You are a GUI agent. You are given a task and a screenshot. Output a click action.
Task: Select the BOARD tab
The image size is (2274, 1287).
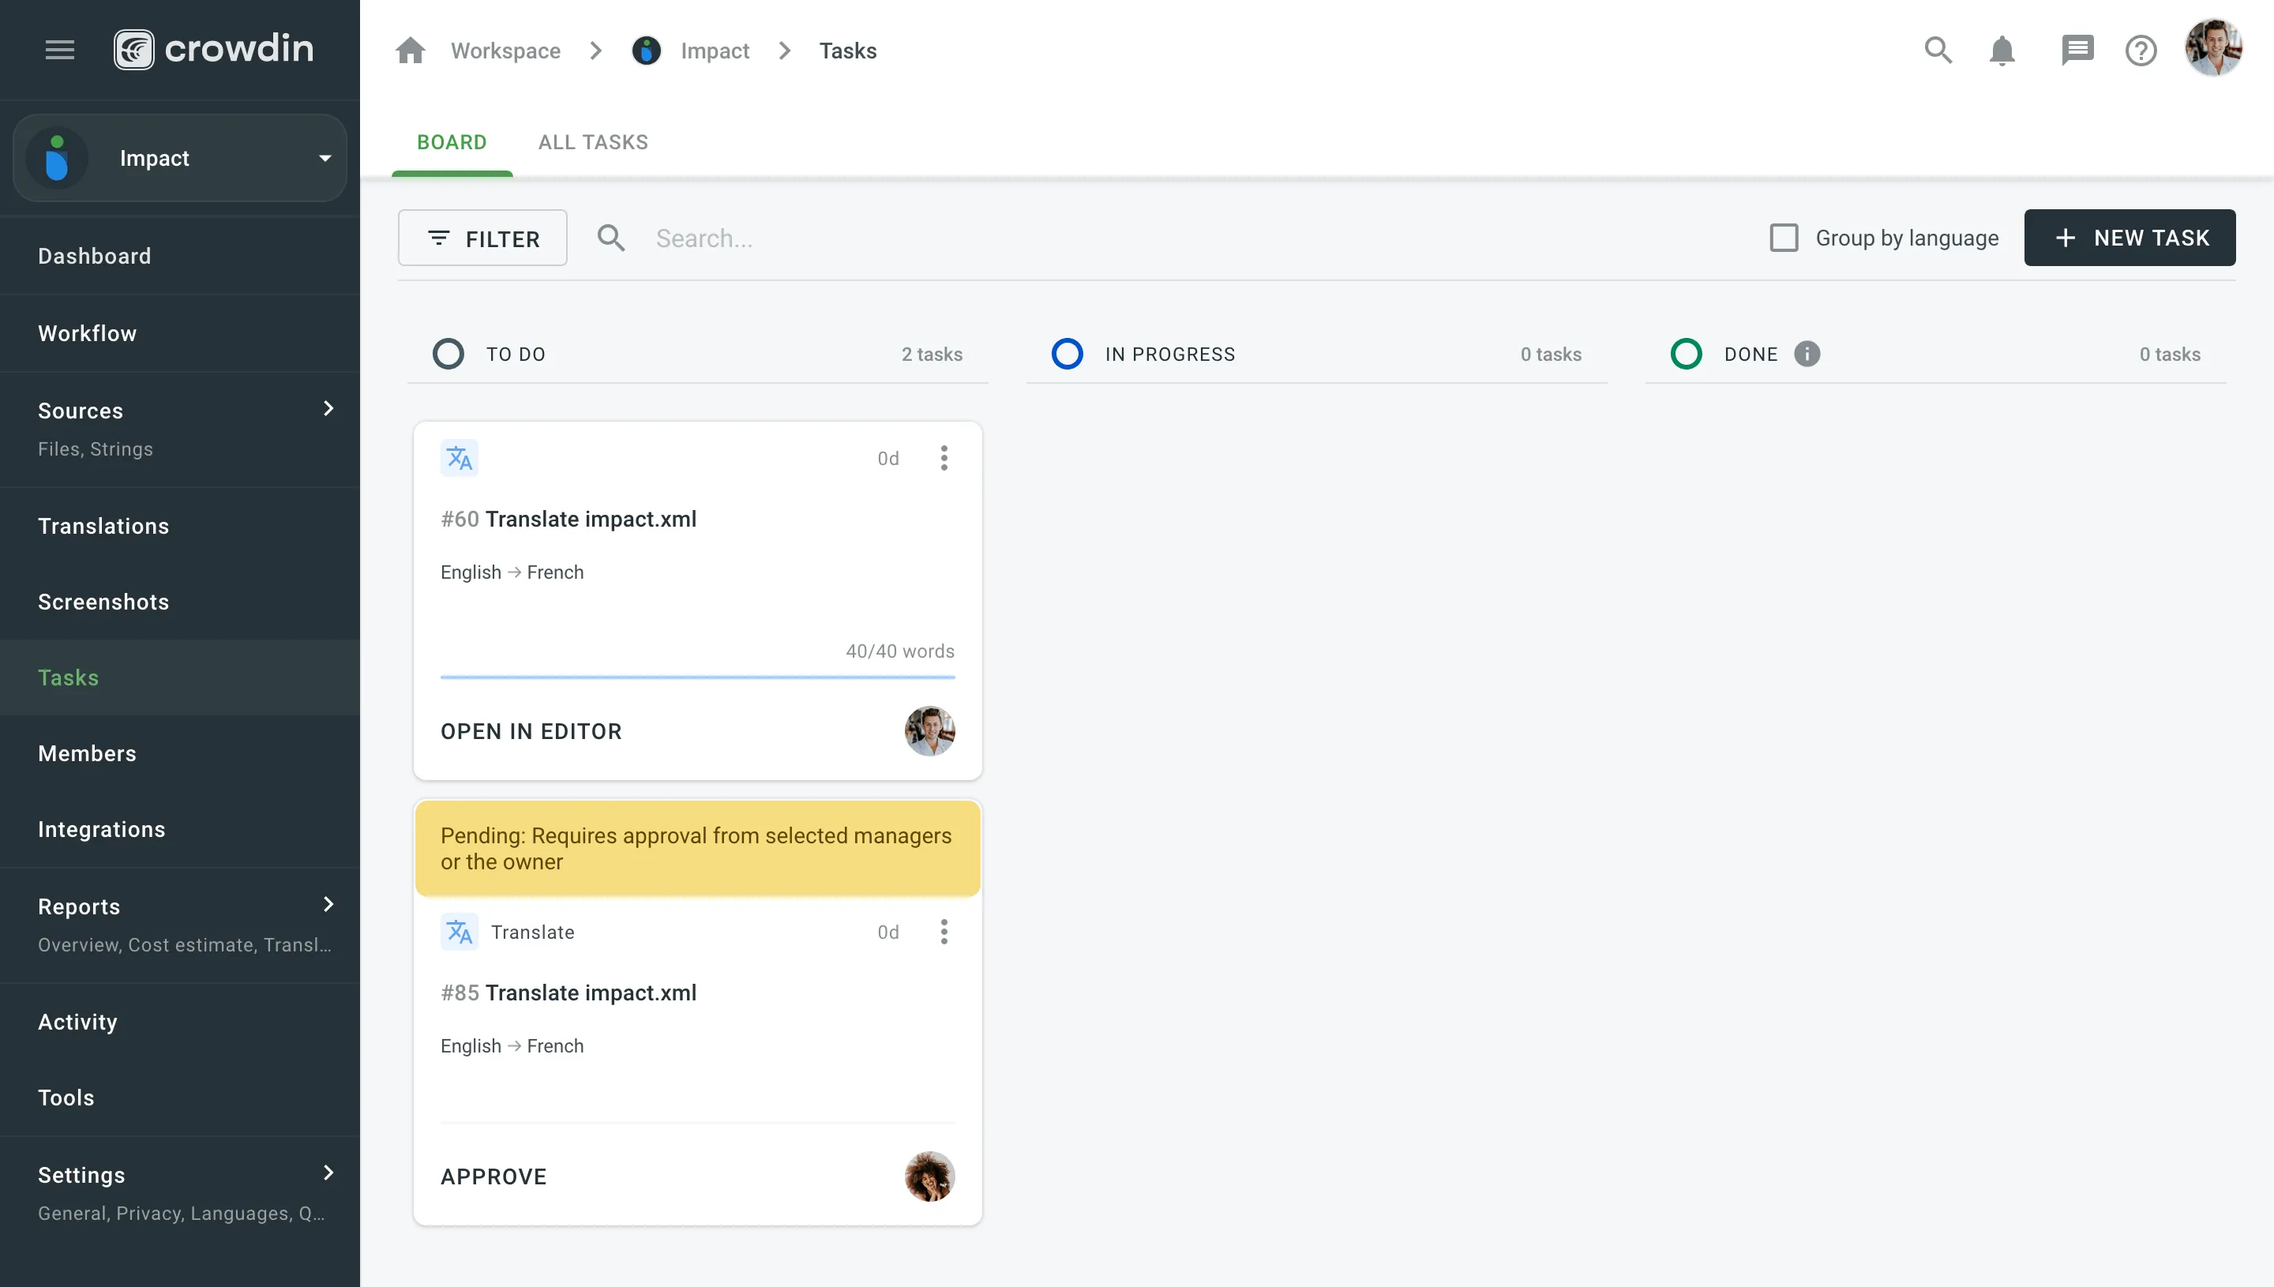(452, 142)
